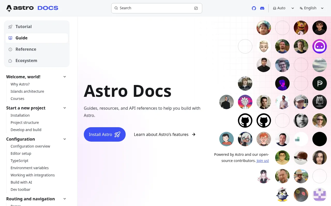Focus the Search input field
The width and height of the screenshot is (331, 206).
pos(157,8)
